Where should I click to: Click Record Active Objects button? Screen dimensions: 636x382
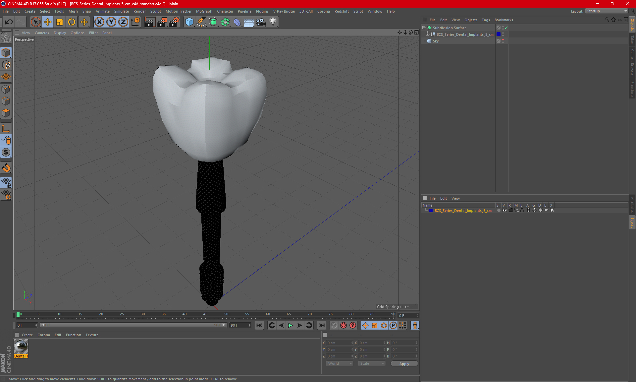(334, 325)
